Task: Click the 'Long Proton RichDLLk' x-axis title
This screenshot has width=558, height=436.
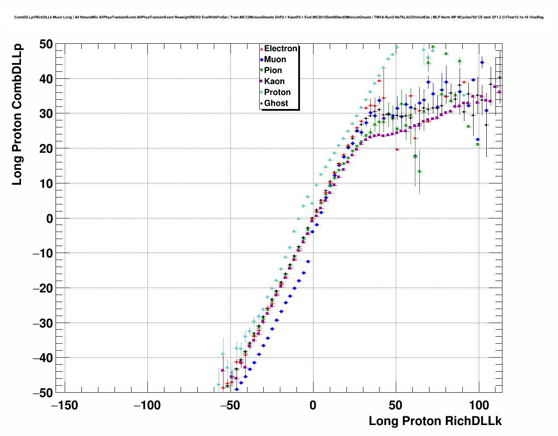Action: (435, 421)
